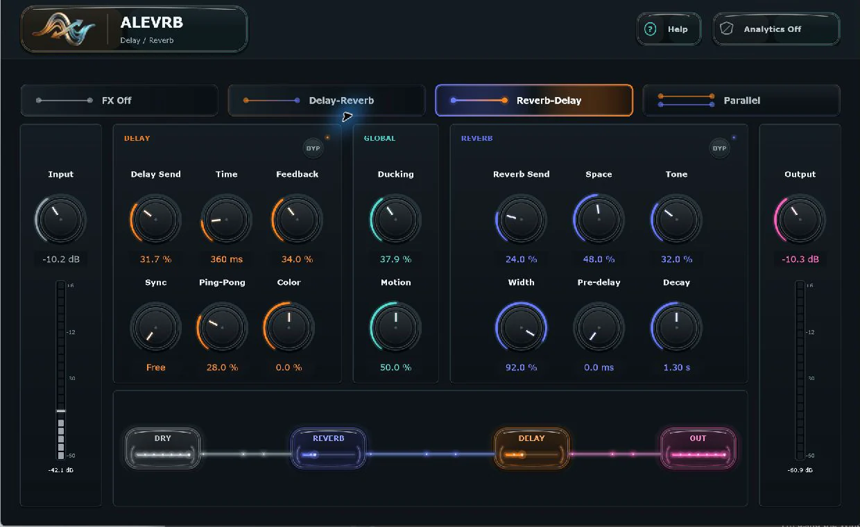Image resolution: width=860 pixels, height=527 pixels.
Task: Click the -10.2 dB input value field
Action: pos(61,259)
